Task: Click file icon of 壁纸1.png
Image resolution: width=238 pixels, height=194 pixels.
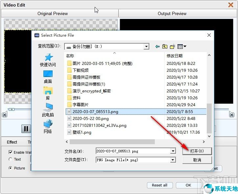Action: [69, 132]
